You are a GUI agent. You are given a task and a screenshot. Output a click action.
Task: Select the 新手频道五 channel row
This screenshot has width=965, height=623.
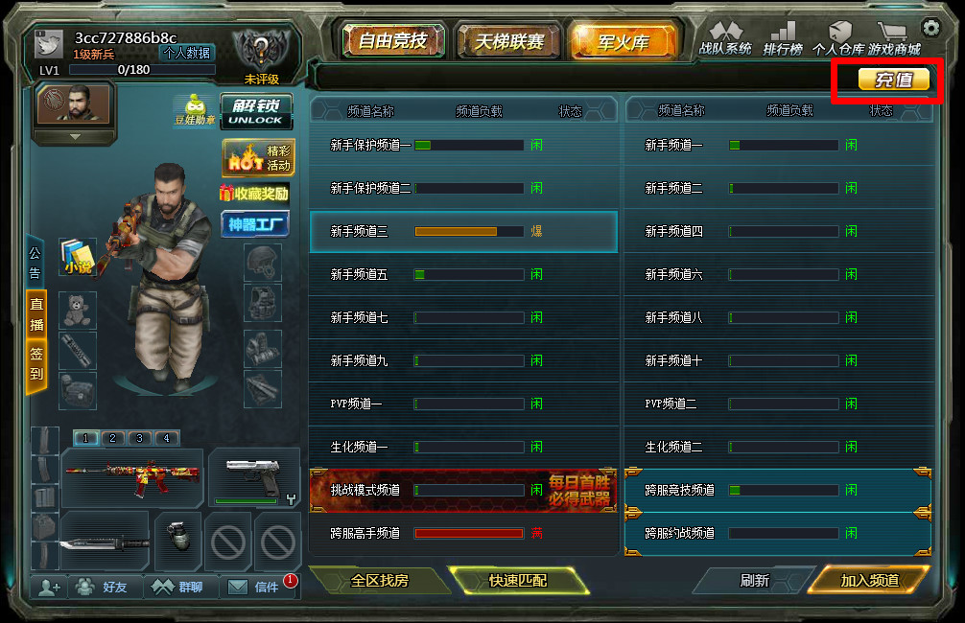pyautogui.click(x=463, y=274)
